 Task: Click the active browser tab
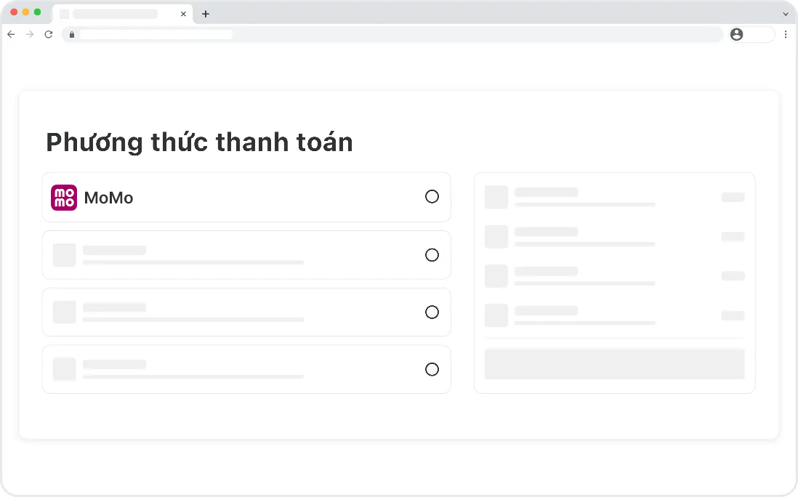[116, 14]
